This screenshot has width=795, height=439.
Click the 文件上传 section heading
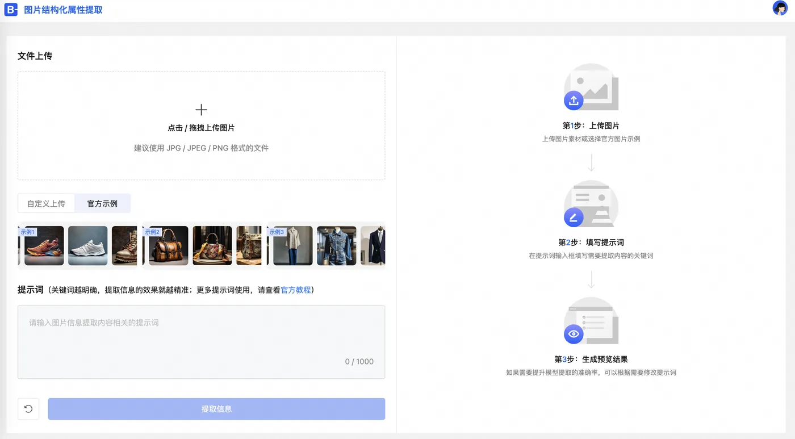pyautogui.click(x=35, y=56)
